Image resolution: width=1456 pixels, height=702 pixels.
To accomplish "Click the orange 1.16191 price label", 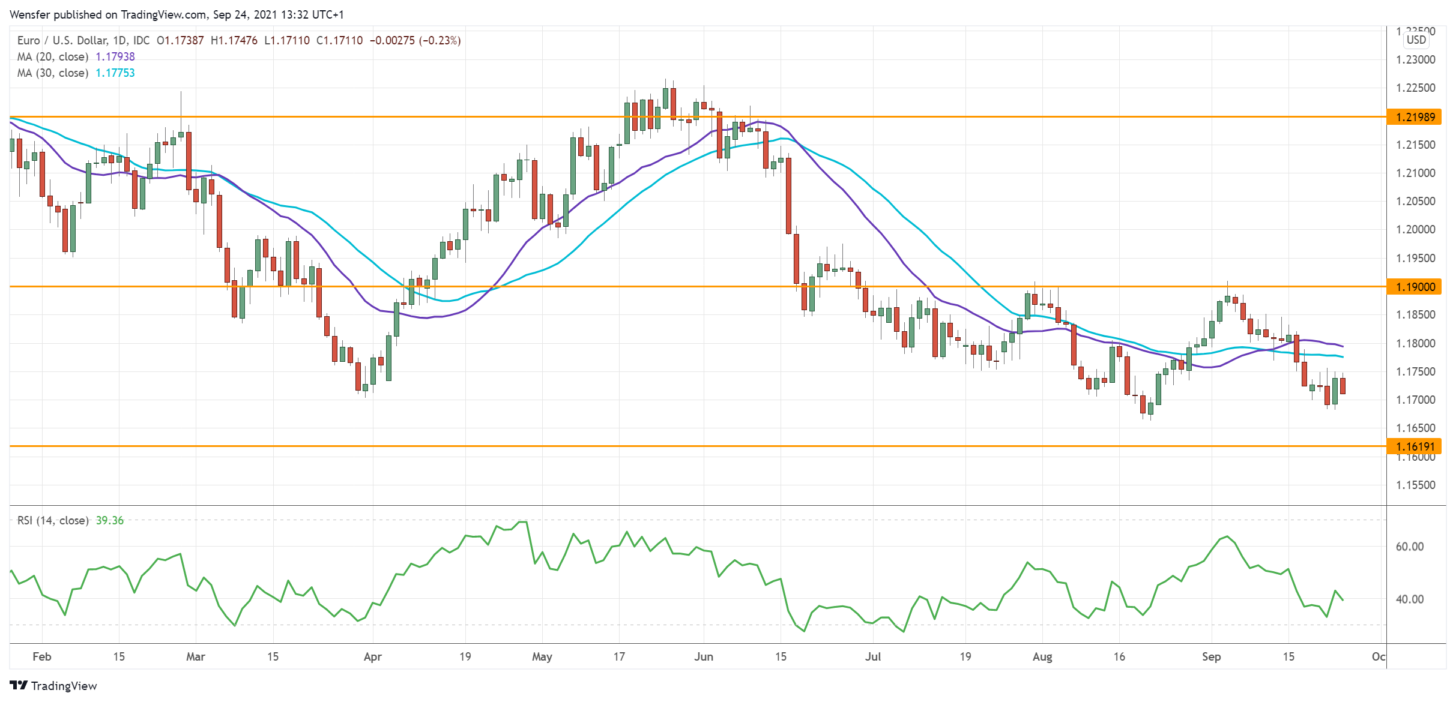I will (x=1415, y=446).
